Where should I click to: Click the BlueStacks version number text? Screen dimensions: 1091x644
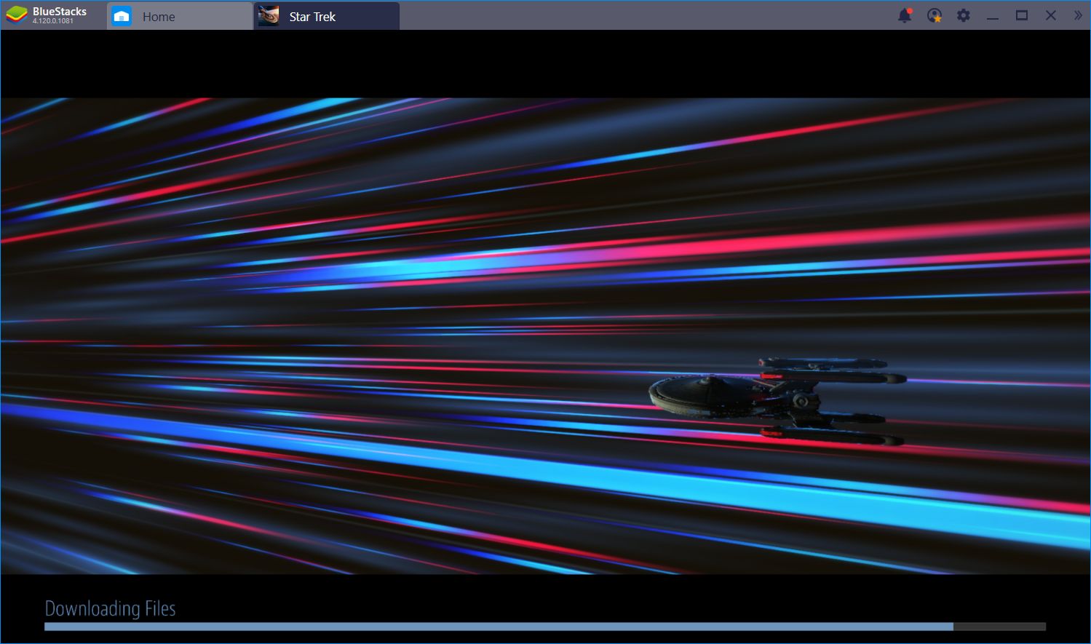(53, 21)
